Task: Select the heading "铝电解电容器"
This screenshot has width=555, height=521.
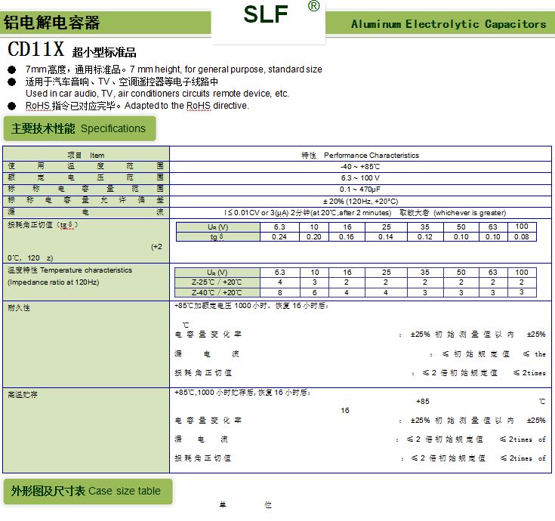Action: pyautogui.click(x=51, y=23)
